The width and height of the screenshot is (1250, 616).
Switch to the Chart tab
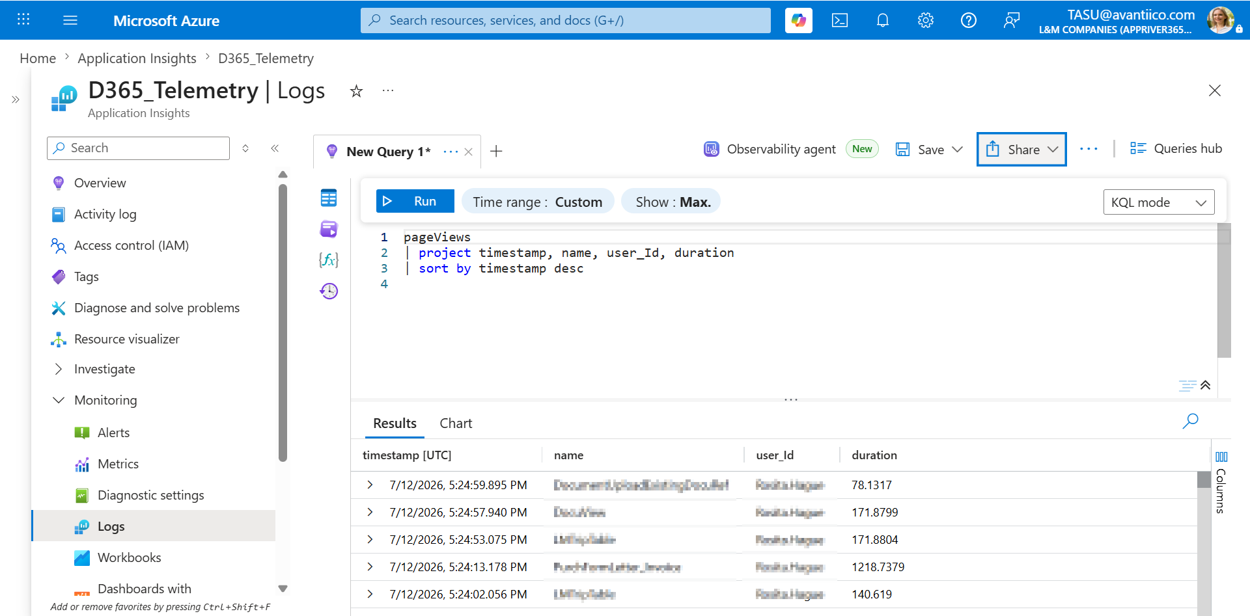(456, 423)
